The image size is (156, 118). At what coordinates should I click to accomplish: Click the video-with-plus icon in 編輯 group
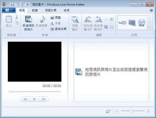pyautogui.click(x=106, y=27)
